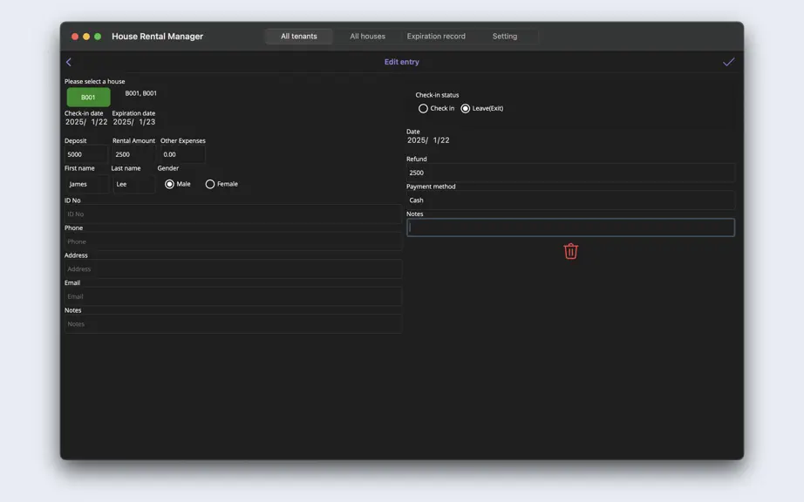Focus the Phone input field
Screen dimensions: 804x502
click(x=234, y=241)
